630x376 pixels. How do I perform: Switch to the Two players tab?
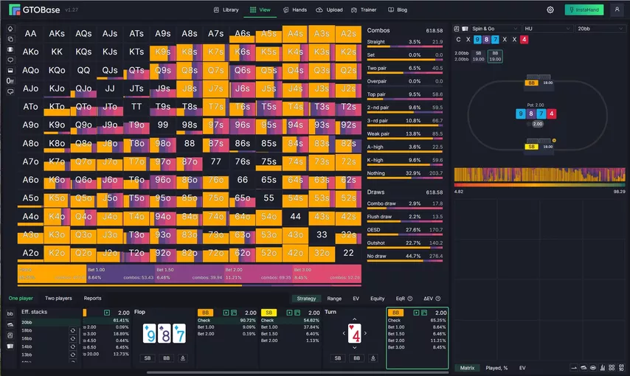[x=58, y=299]
